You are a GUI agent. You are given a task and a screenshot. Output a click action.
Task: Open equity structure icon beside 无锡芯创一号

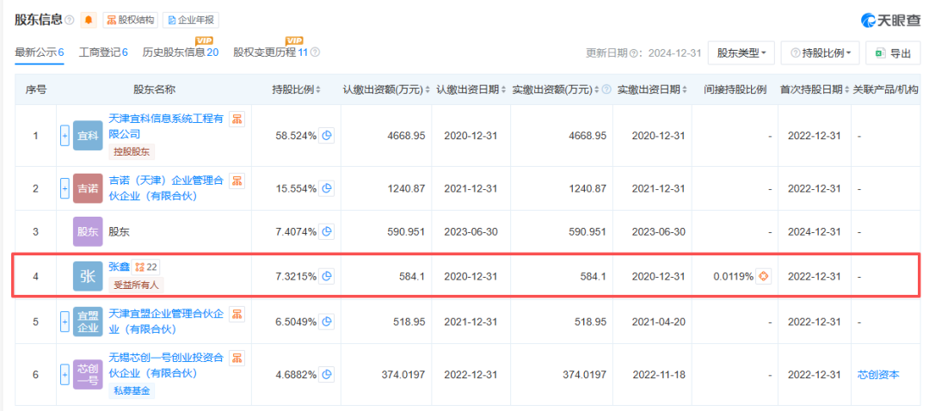[237, 359]
